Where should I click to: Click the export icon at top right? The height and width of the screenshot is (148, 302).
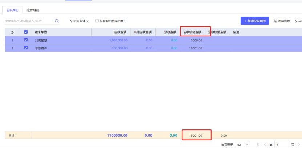point(298,21)
